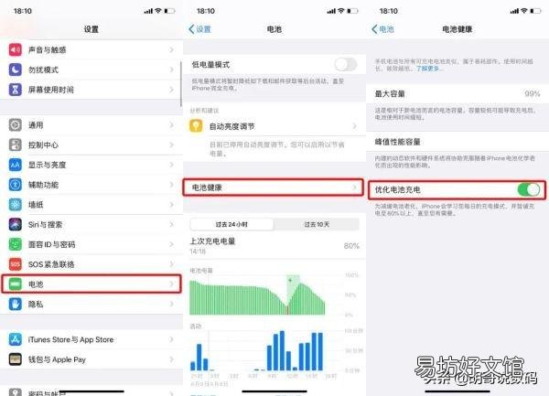Open 勿扰模式 via its chevron

tap(172, 70)
